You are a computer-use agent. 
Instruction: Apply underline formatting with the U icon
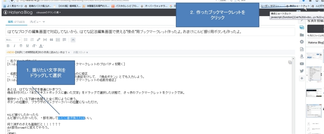point(27,46)
